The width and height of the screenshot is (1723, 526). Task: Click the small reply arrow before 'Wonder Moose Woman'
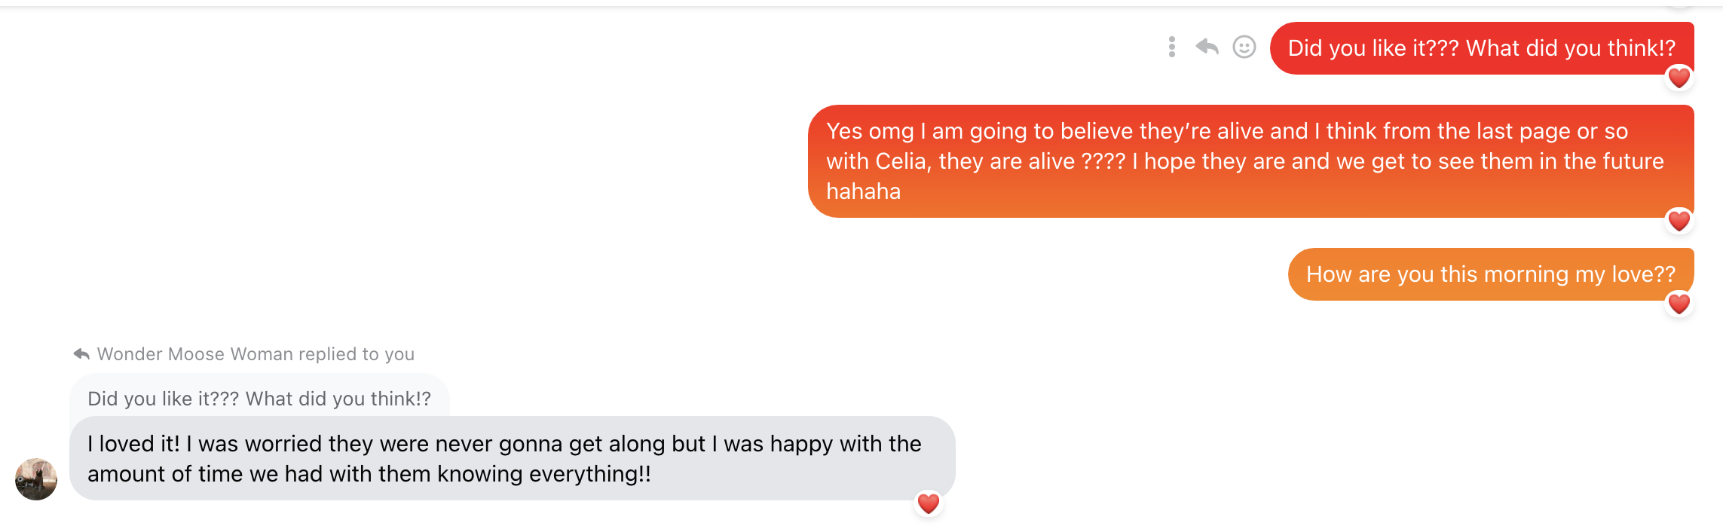coord(81,354)
